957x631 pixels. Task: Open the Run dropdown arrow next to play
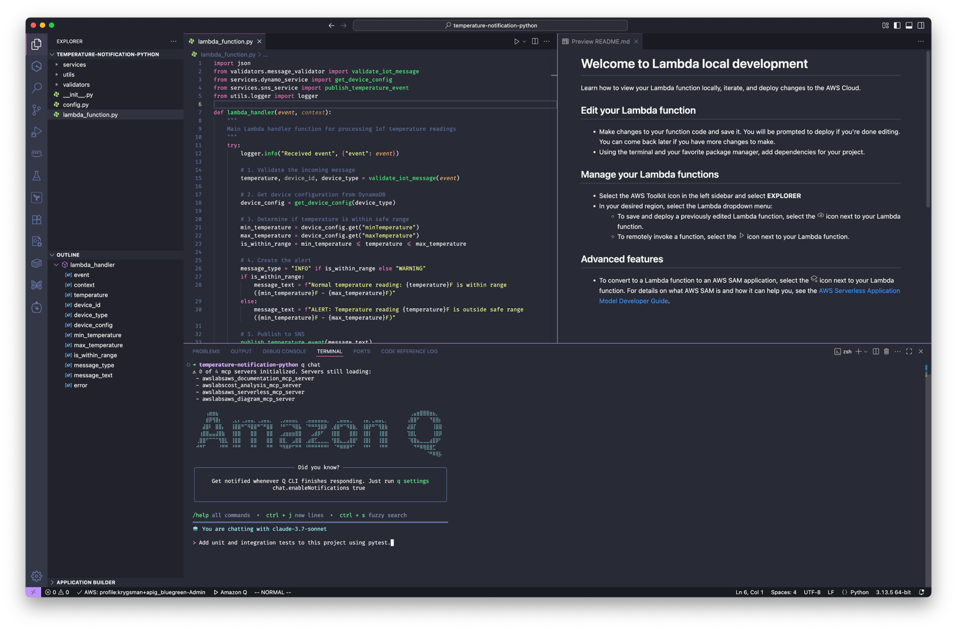click(525, 42)
